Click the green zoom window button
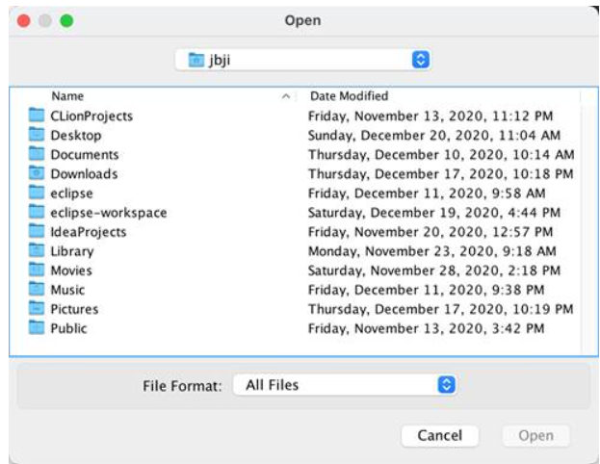Viewport: 600px width, 464px height. pos(66,20)
